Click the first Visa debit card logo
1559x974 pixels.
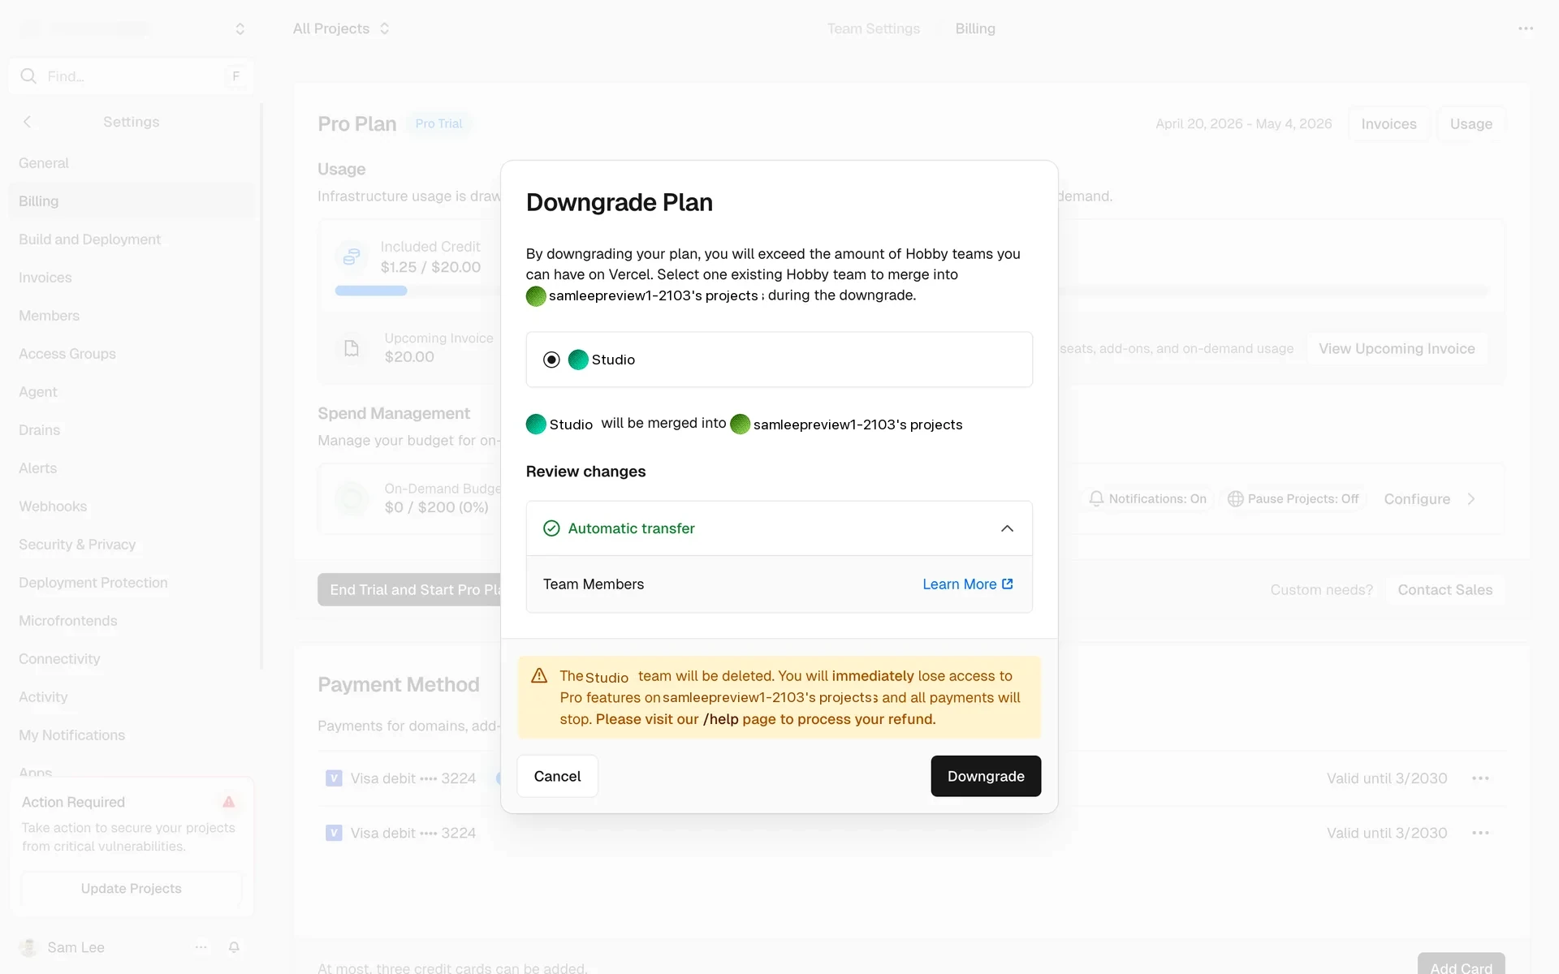334,778
